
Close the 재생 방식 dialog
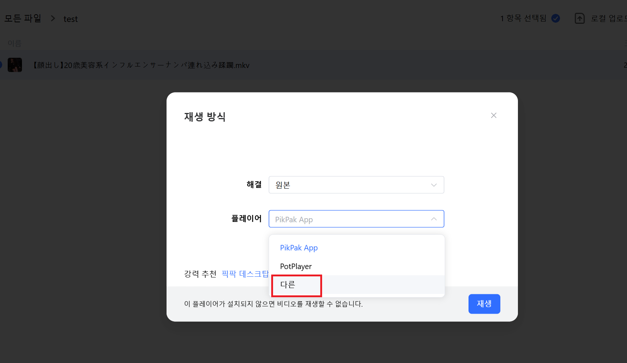[493, 116]
